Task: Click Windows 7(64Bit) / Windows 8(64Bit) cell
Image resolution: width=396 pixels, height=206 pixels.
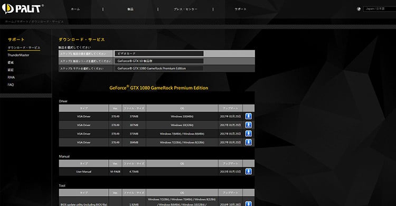Action: [182, 134]
